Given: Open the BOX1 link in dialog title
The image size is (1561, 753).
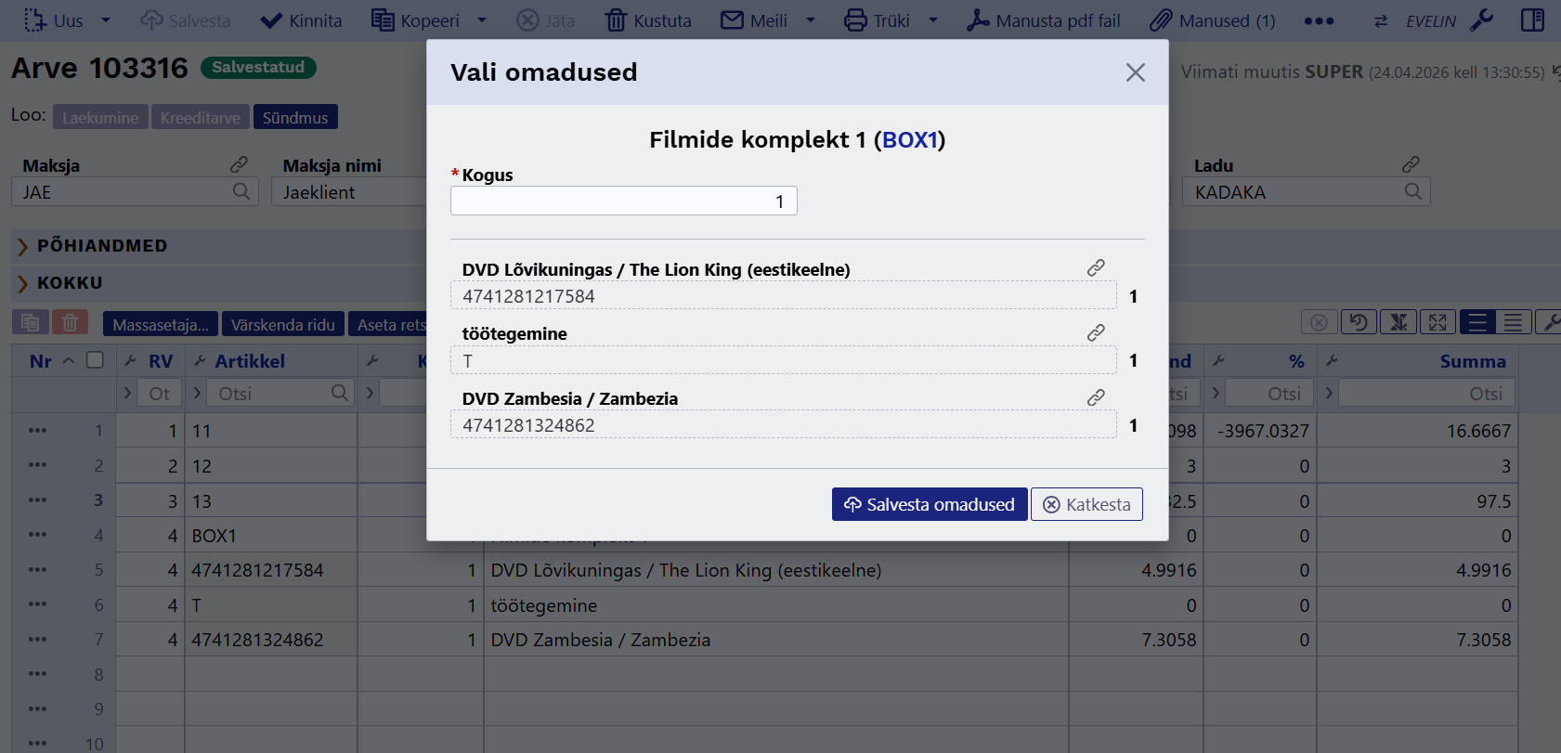Looking at the screenshot, I should click(x=909, y=139).
